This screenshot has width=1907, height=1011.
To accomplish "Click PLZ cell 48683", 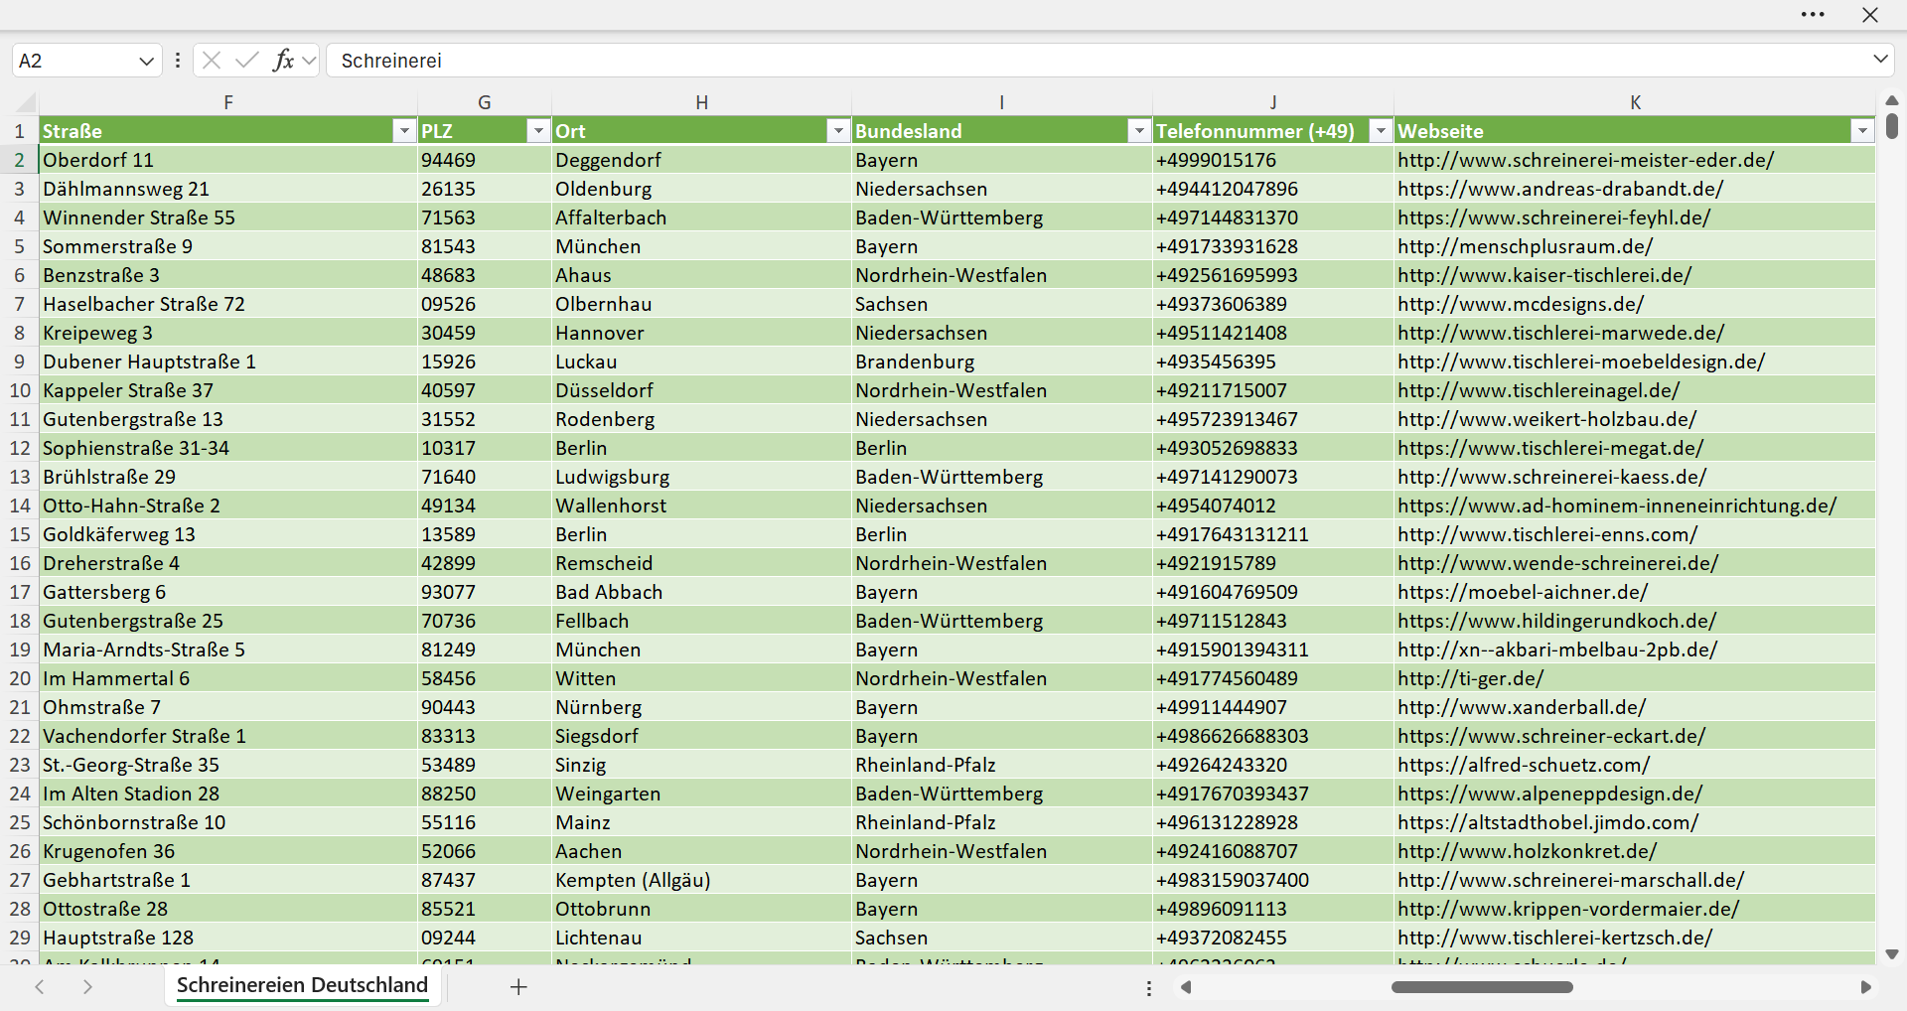I will [x=485, y=275].
